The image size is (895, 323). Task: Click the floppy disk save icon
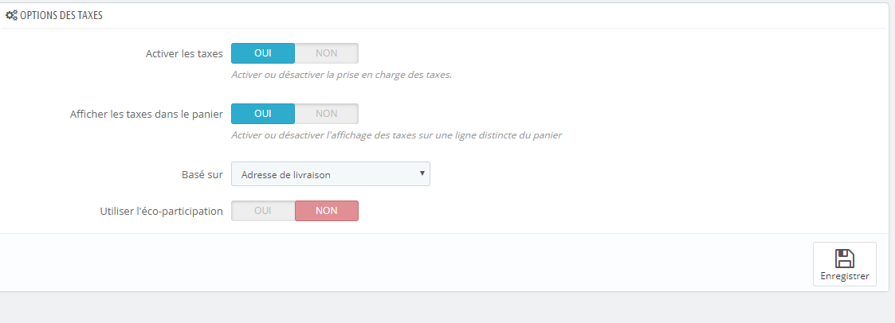click(844, 259)
